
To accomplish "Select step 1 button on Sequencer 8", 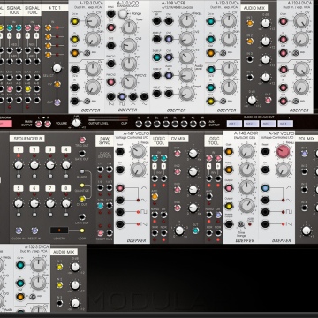I will pos(19,149).
